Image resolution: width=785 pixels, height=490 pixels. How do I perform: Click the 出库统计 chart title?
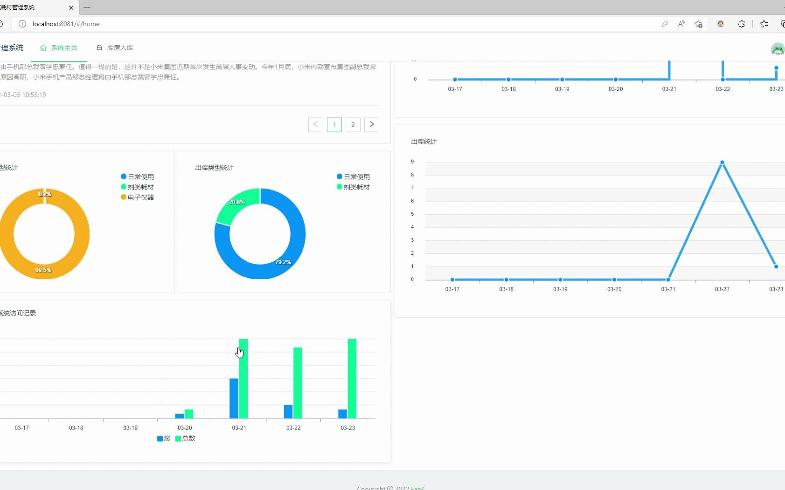point(424,142)
